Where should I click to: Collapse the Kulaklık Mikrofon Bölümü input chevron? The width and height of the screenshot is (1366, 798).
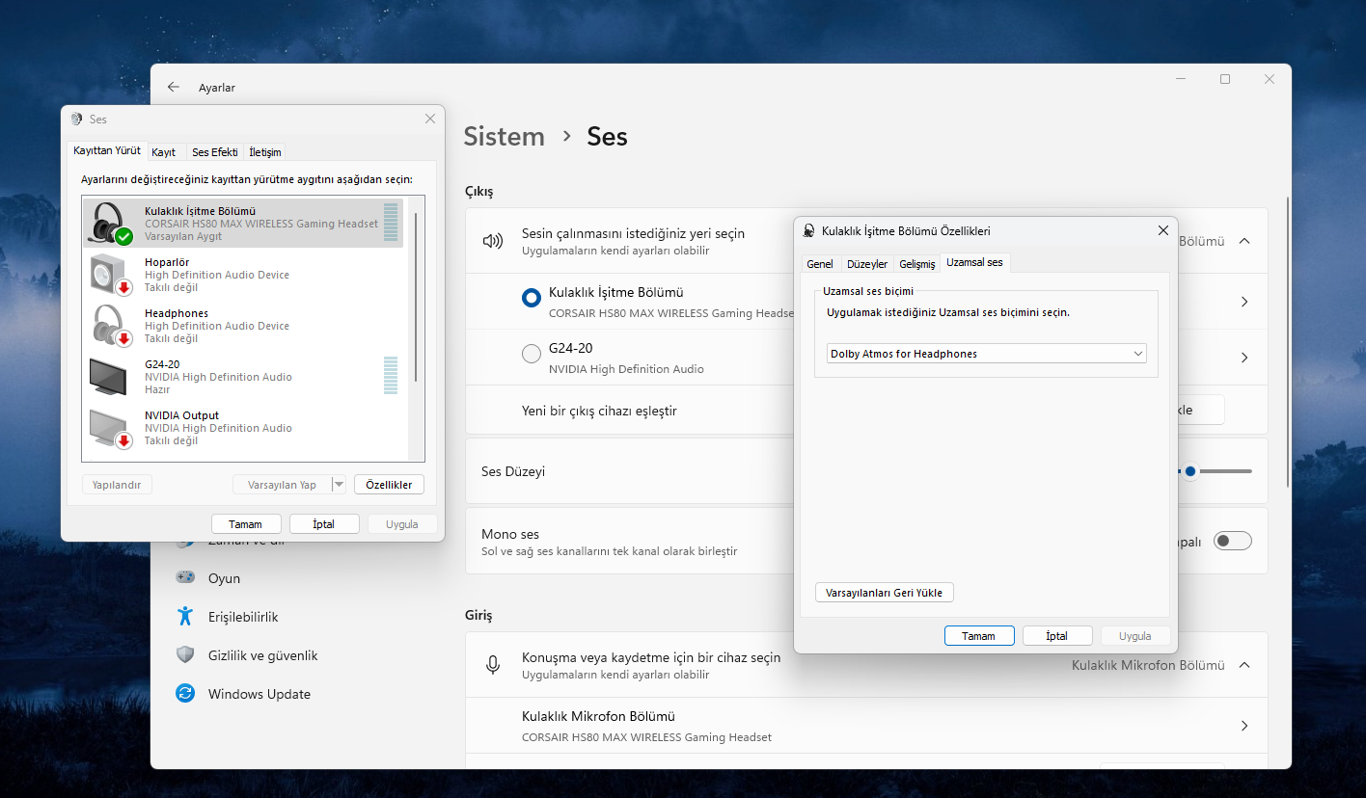point(1244,665)
